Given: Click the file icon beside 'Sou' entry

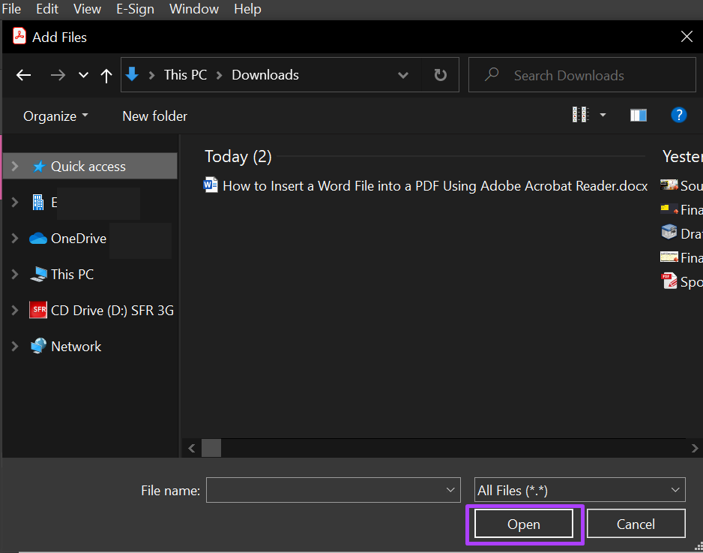Looking at the screenshot, I should click(x=669, y=185).
